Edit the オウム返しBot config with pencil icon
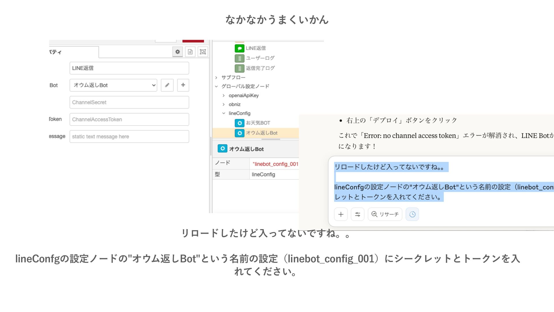The image size is (554, 312). click(x=167, y=85)
